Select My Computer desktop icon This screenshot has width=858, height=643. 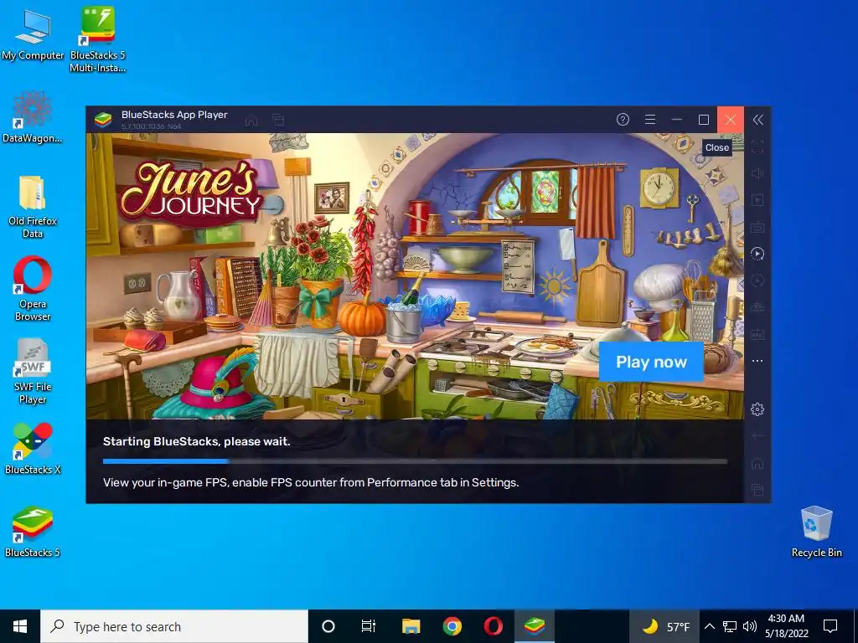[33, 35]
